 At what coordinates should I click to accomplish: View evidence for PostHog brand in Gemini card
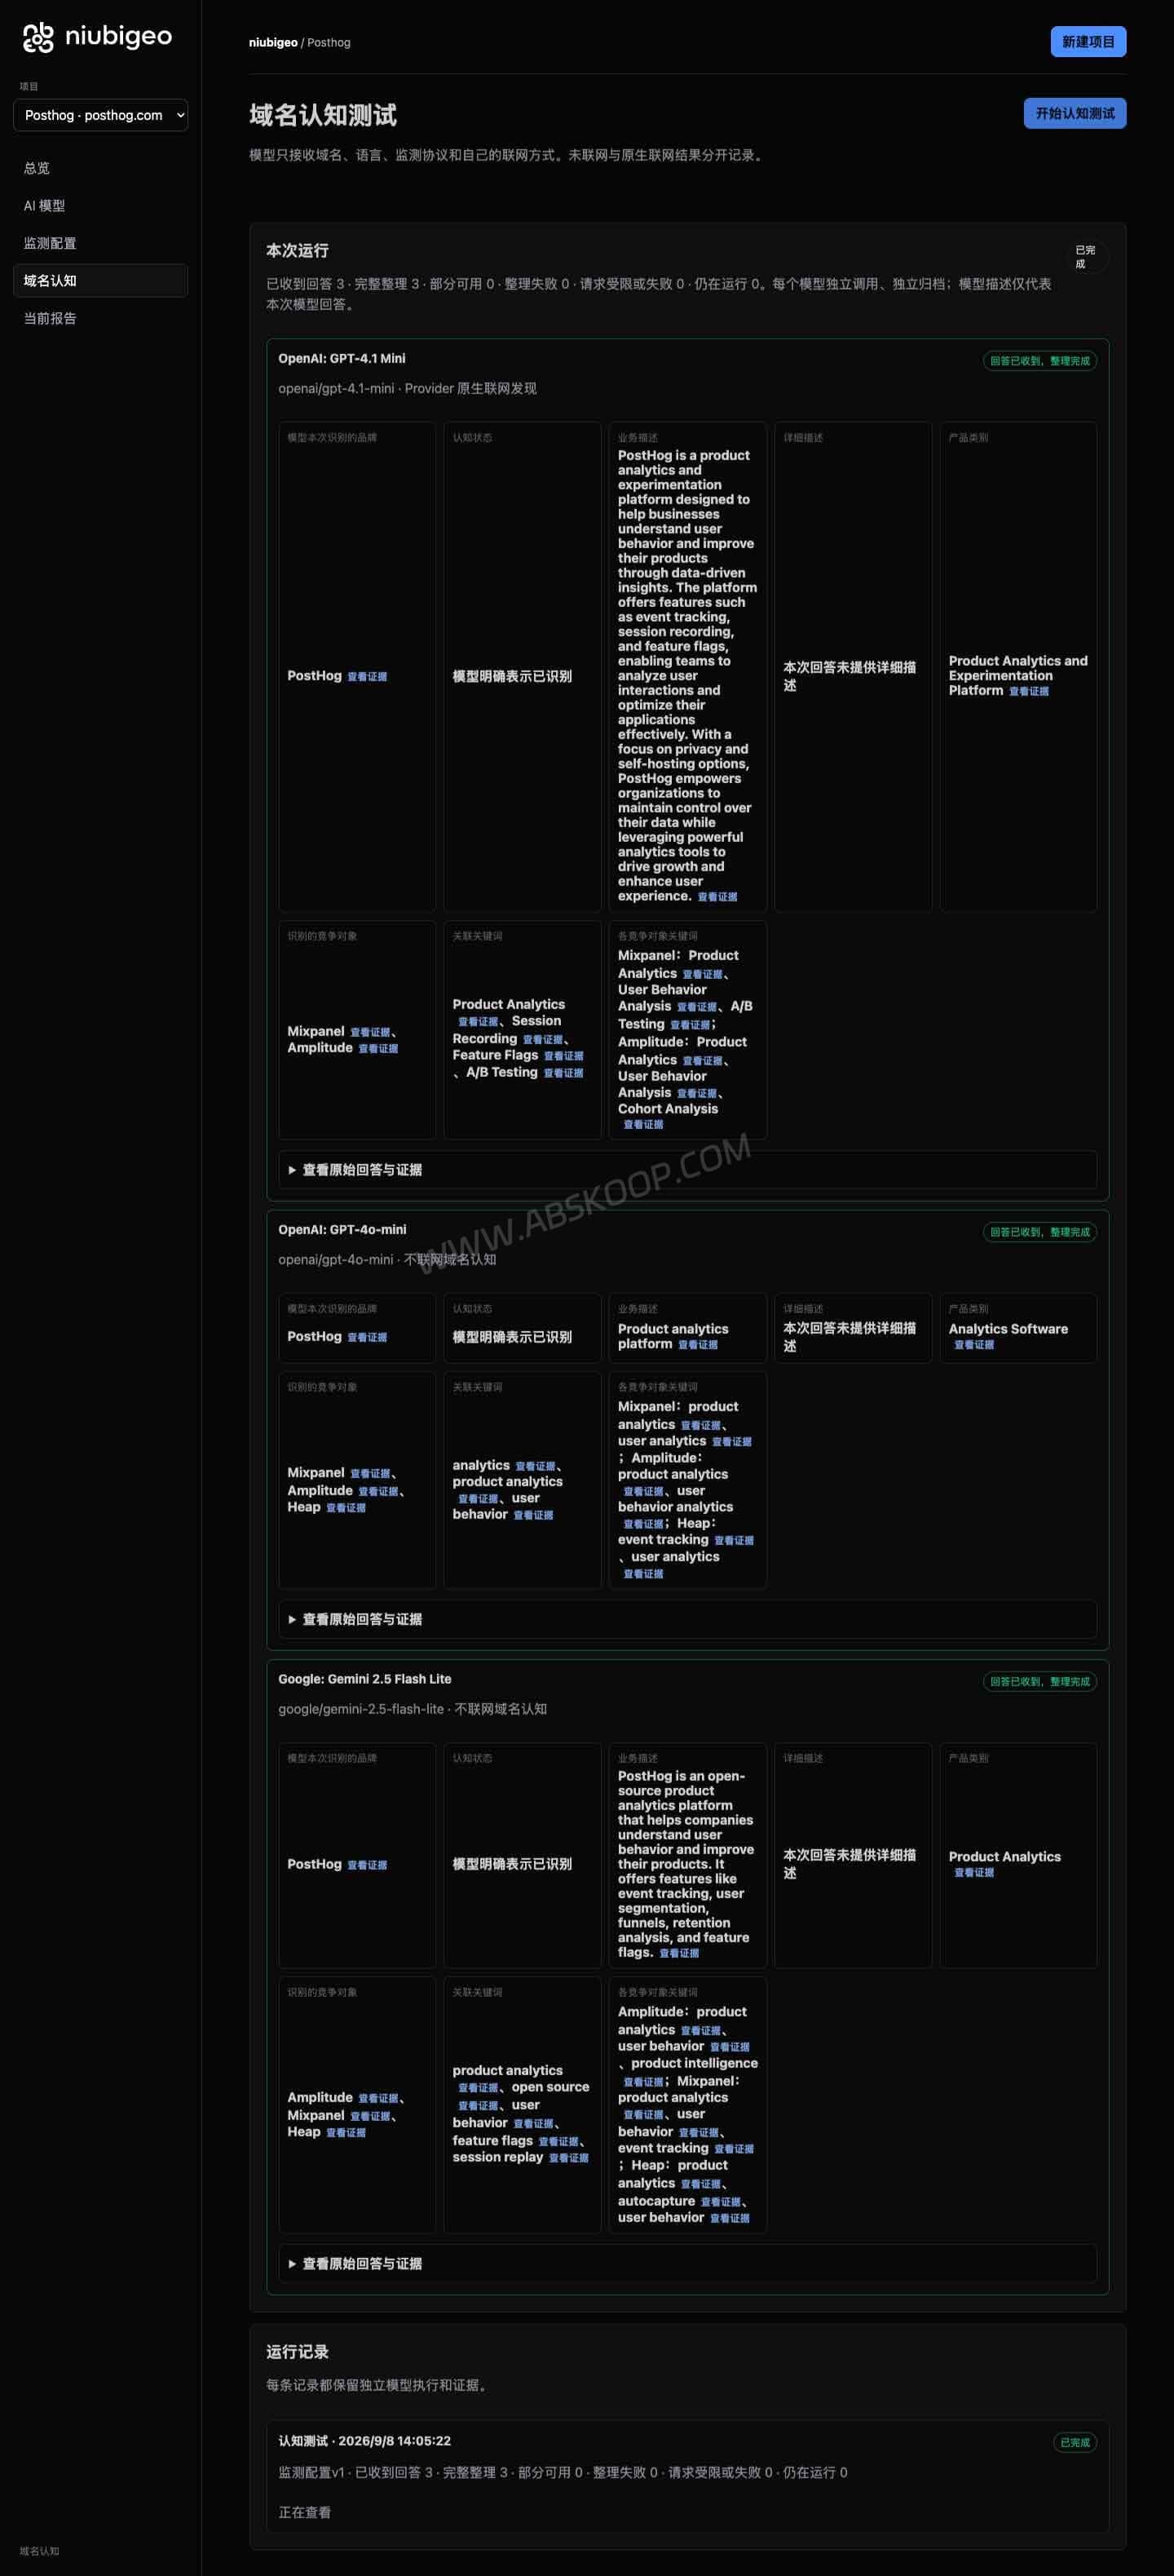coord(367,1865)
